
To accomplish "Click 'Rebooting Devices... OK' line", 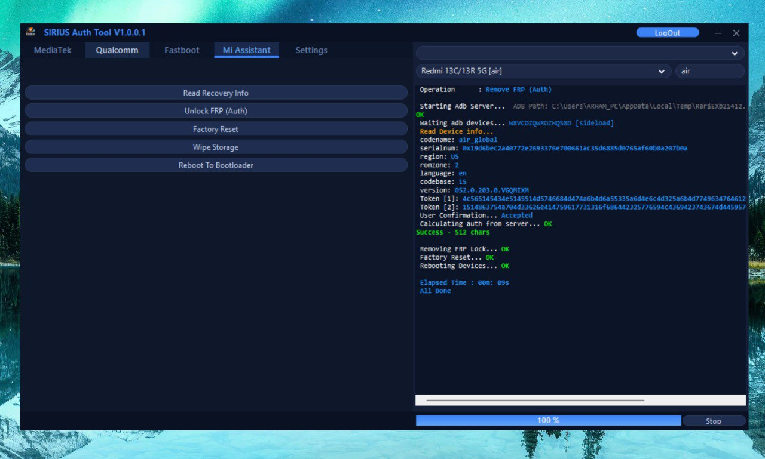I will pos(464,266).
